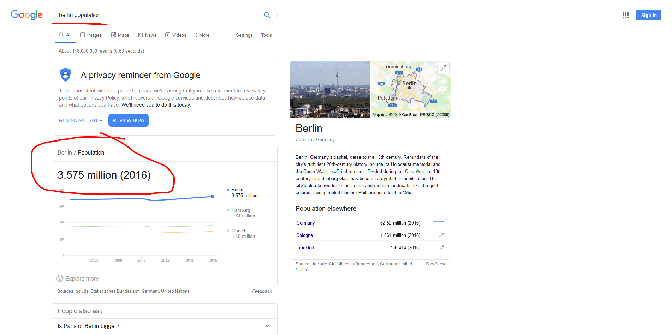The image size is (672, 335).
Task: Open the Cologne population sparkline
Action: pos(440,235)
